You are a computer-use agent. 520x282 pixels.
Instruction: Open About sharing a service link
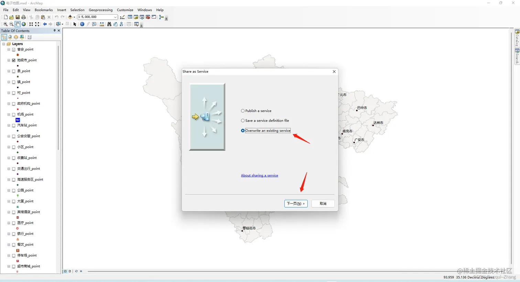[x=260, y=175]
